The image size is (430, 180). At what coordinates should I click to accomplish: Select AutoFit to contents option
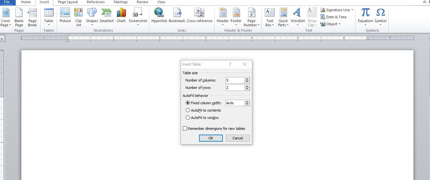[203, 110]
